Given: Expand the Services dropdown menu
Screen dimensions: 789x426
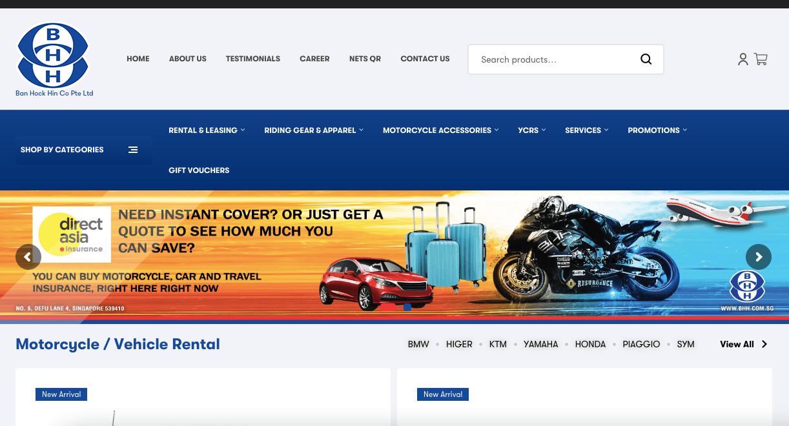Looking at the screenshot, I should tap(587, 130).
